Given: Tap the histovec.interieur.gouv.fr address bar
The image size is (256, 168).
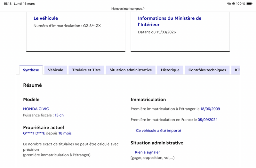Looking at the screenshot, I should (x=128, y=9).
